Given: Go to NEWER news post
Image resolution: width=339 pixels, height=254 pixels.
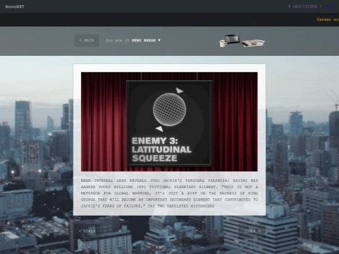Looking at the screenshot, I should [x=87, y=231].
